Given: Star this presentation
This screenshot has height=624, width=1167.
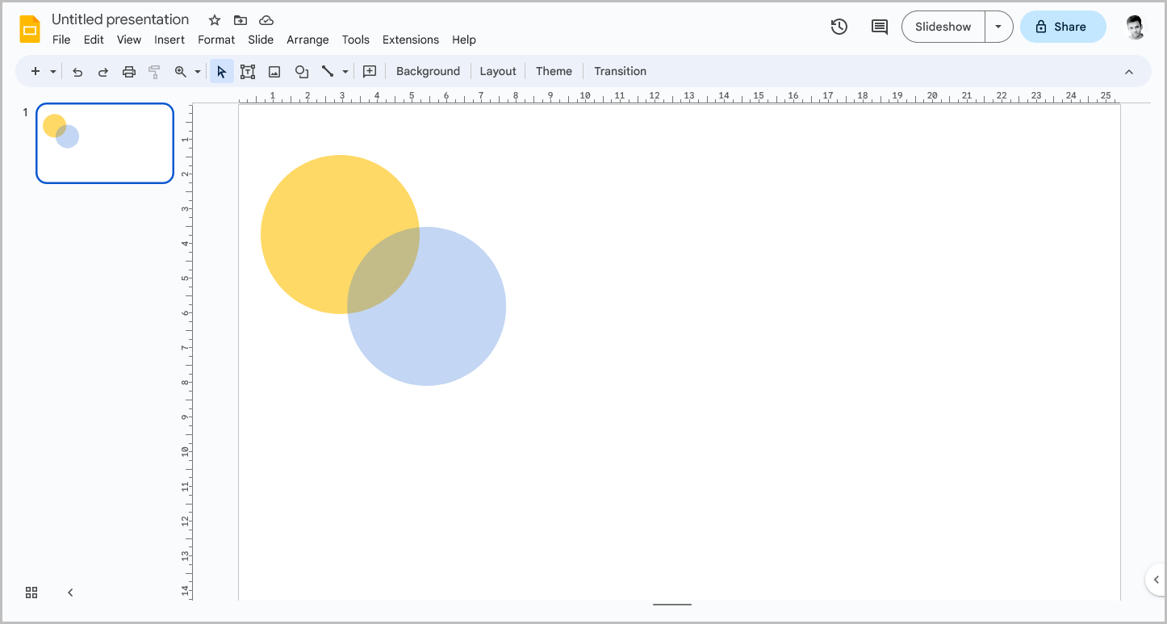Looking at the screenshot, I should 213,19.
